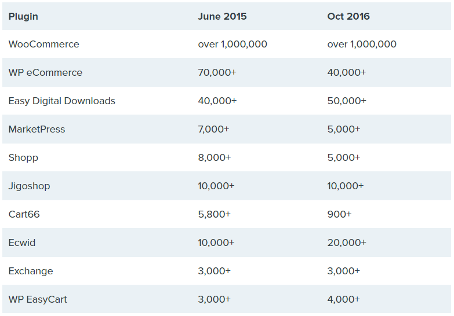The image size is (454, 316).
Task: Click the Oct 2016 column header
Action: click(348, 16)
